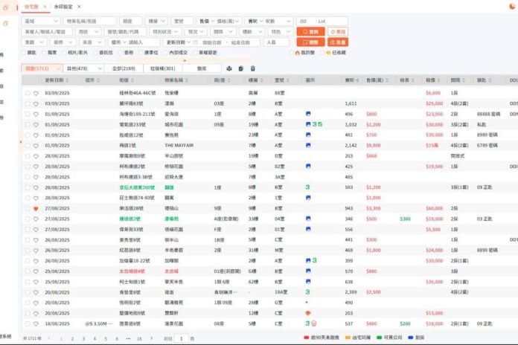Focus the 室號 input field
Screen dimensions: 518x345
click(182, 21)
